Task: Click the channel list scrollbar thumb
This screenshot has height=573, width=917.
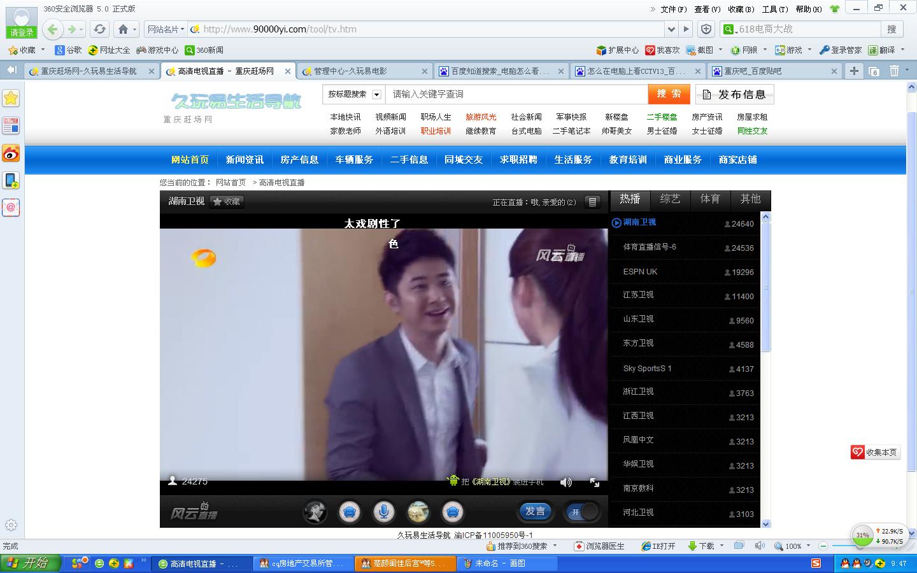Action: 766,286
